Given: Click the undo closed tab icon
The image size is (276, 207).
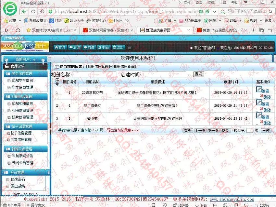Looking at the screenshot, I should (270, 30).
